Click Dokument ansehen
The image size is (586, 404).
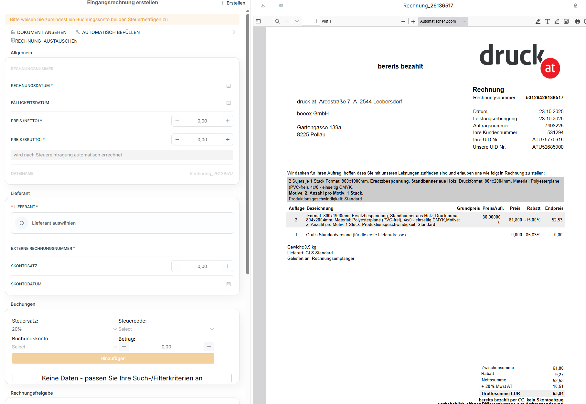click(39, 32)
